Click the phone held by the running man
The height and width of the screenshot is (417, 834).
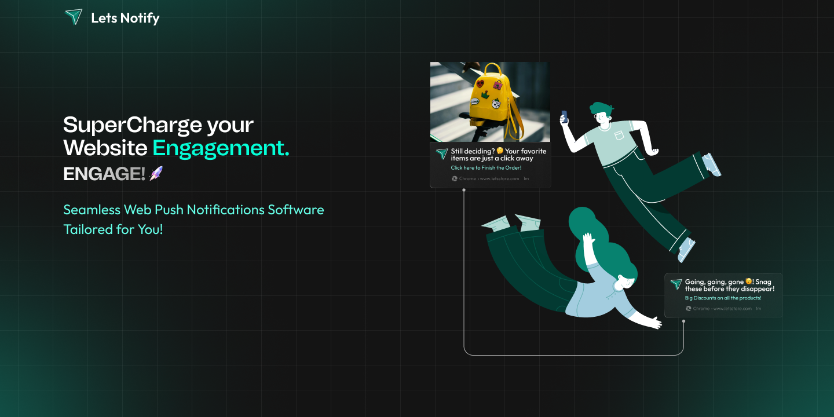point(564,116)
